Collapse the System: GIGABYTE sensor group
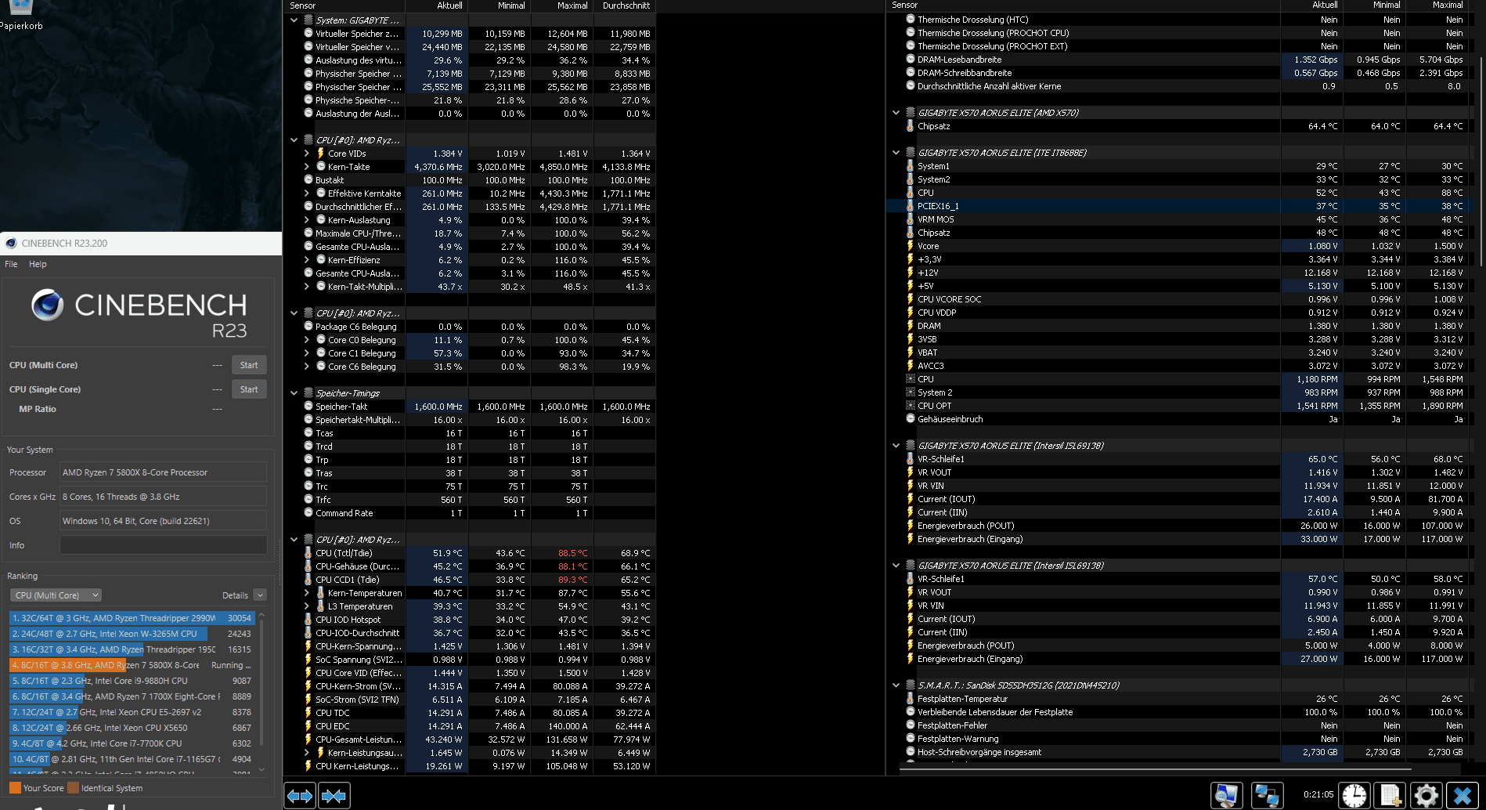Viewport: 1486px width, 810px height. pos(294,20)
